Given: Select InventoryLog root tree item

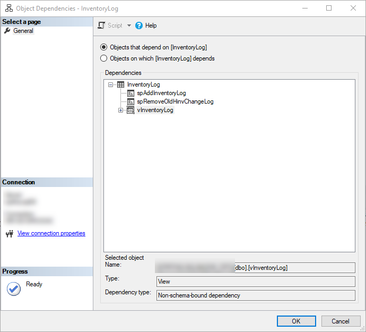Looking at the screenshot, I should tap(144, 84).
